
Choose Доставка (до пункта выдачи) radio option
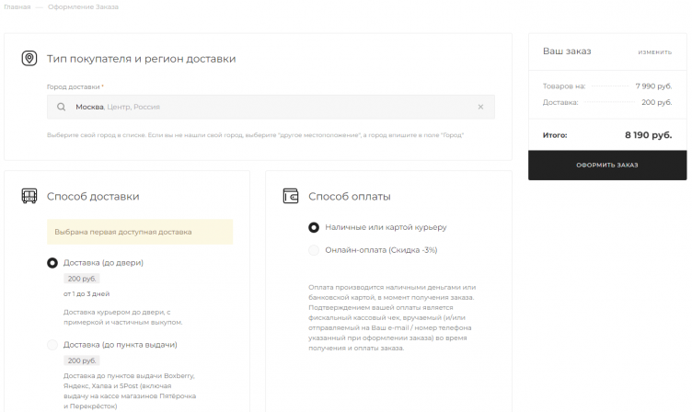tap(52, 345)
